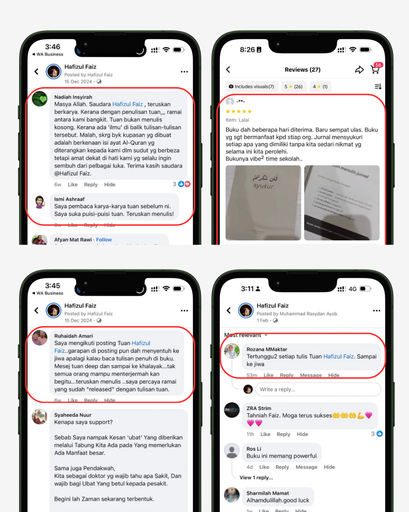Image resolution: width=409 pixels, height=512 pixels.
Task: Expand View 1 reply under Ros Li
Action: tap(256, 477)
